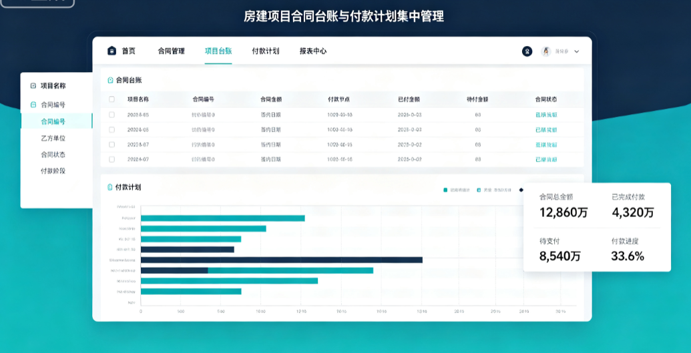The width and height of the screenshot is (691, 353).
Task: Sort by the 付款节点 column header
Action: tap(338, 99)
